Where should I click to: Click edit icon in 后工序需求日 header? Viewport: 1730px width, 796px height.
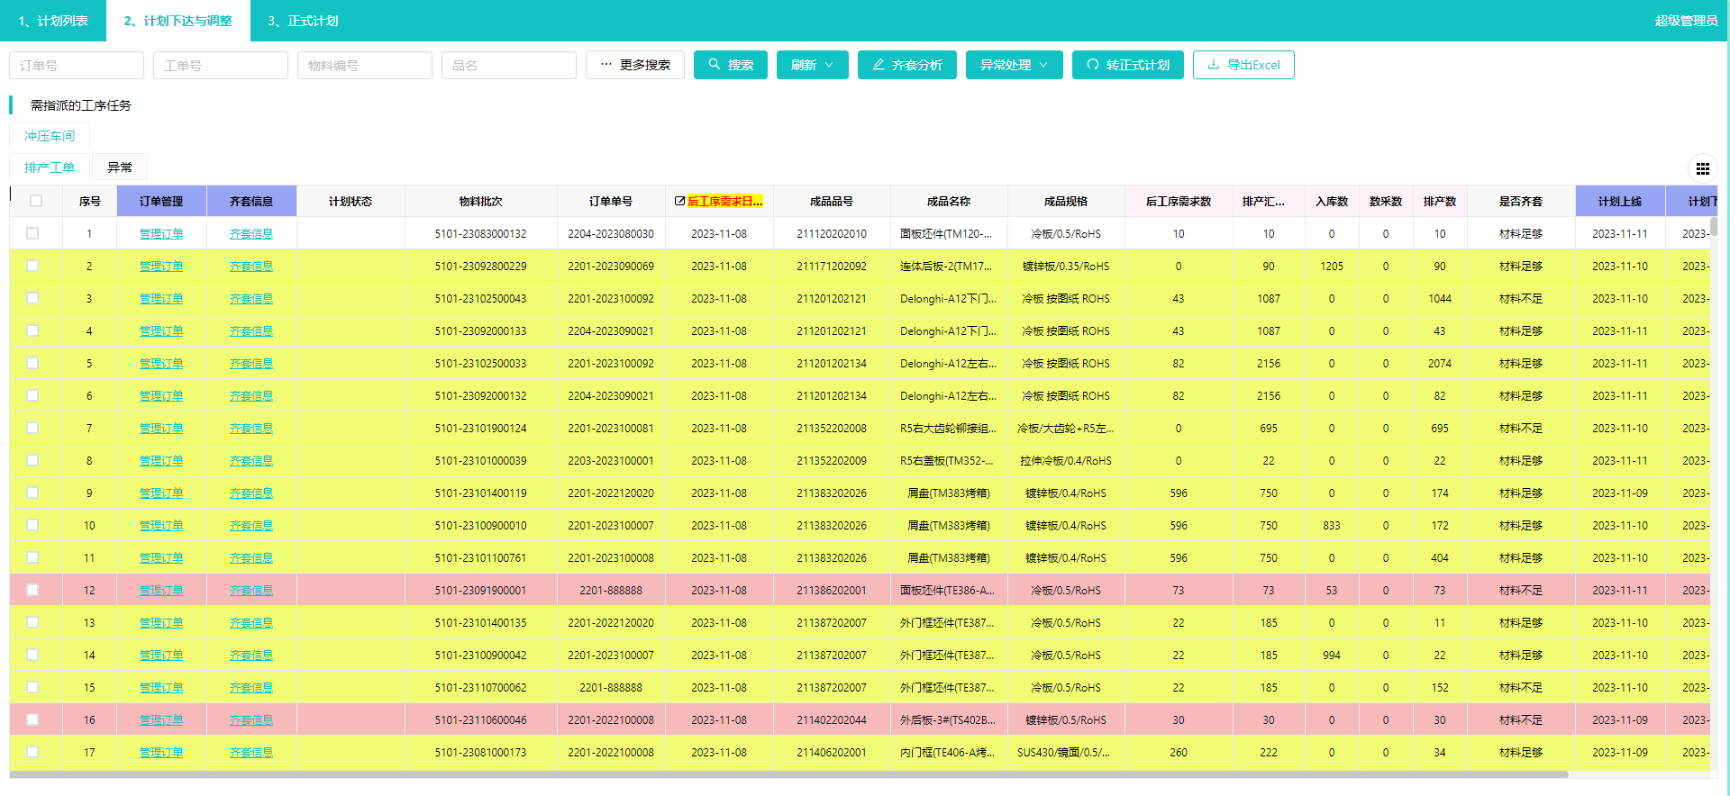pyautogui.click(x=679, y=202)
